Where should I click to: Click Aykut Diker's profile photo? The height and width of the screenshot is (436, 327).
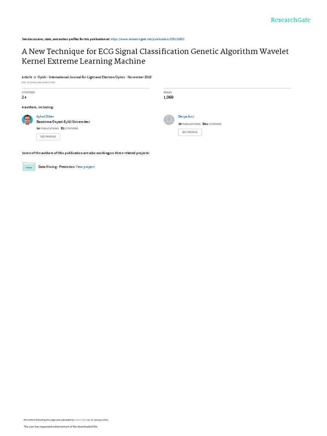[x=27, y=120]
